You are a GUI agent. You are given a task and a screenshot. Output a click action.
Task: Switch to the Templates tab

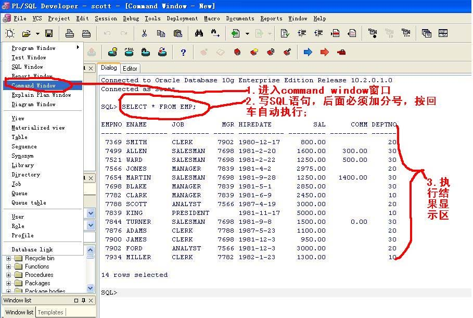click(x=50, y=312)
